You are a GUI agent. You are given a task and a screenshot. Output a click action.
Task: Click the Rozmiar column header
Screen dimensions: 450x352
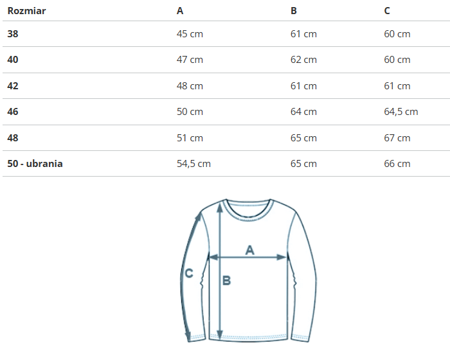tap(26, 11)
